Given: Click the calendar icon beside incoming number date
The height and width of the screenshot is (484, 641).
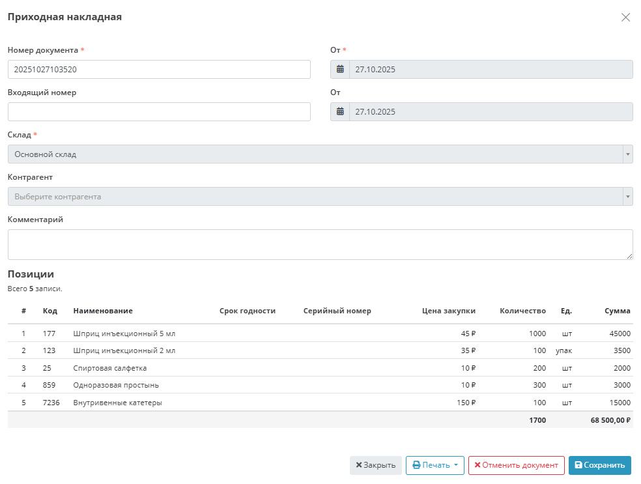Looking at the screenshot, I should 340,112.
